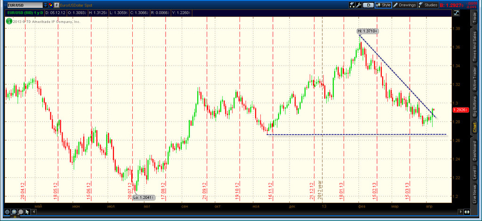Click the Y: 1.2260 cursor price value
The image size is (482, 221).
[x=182, y=13]
